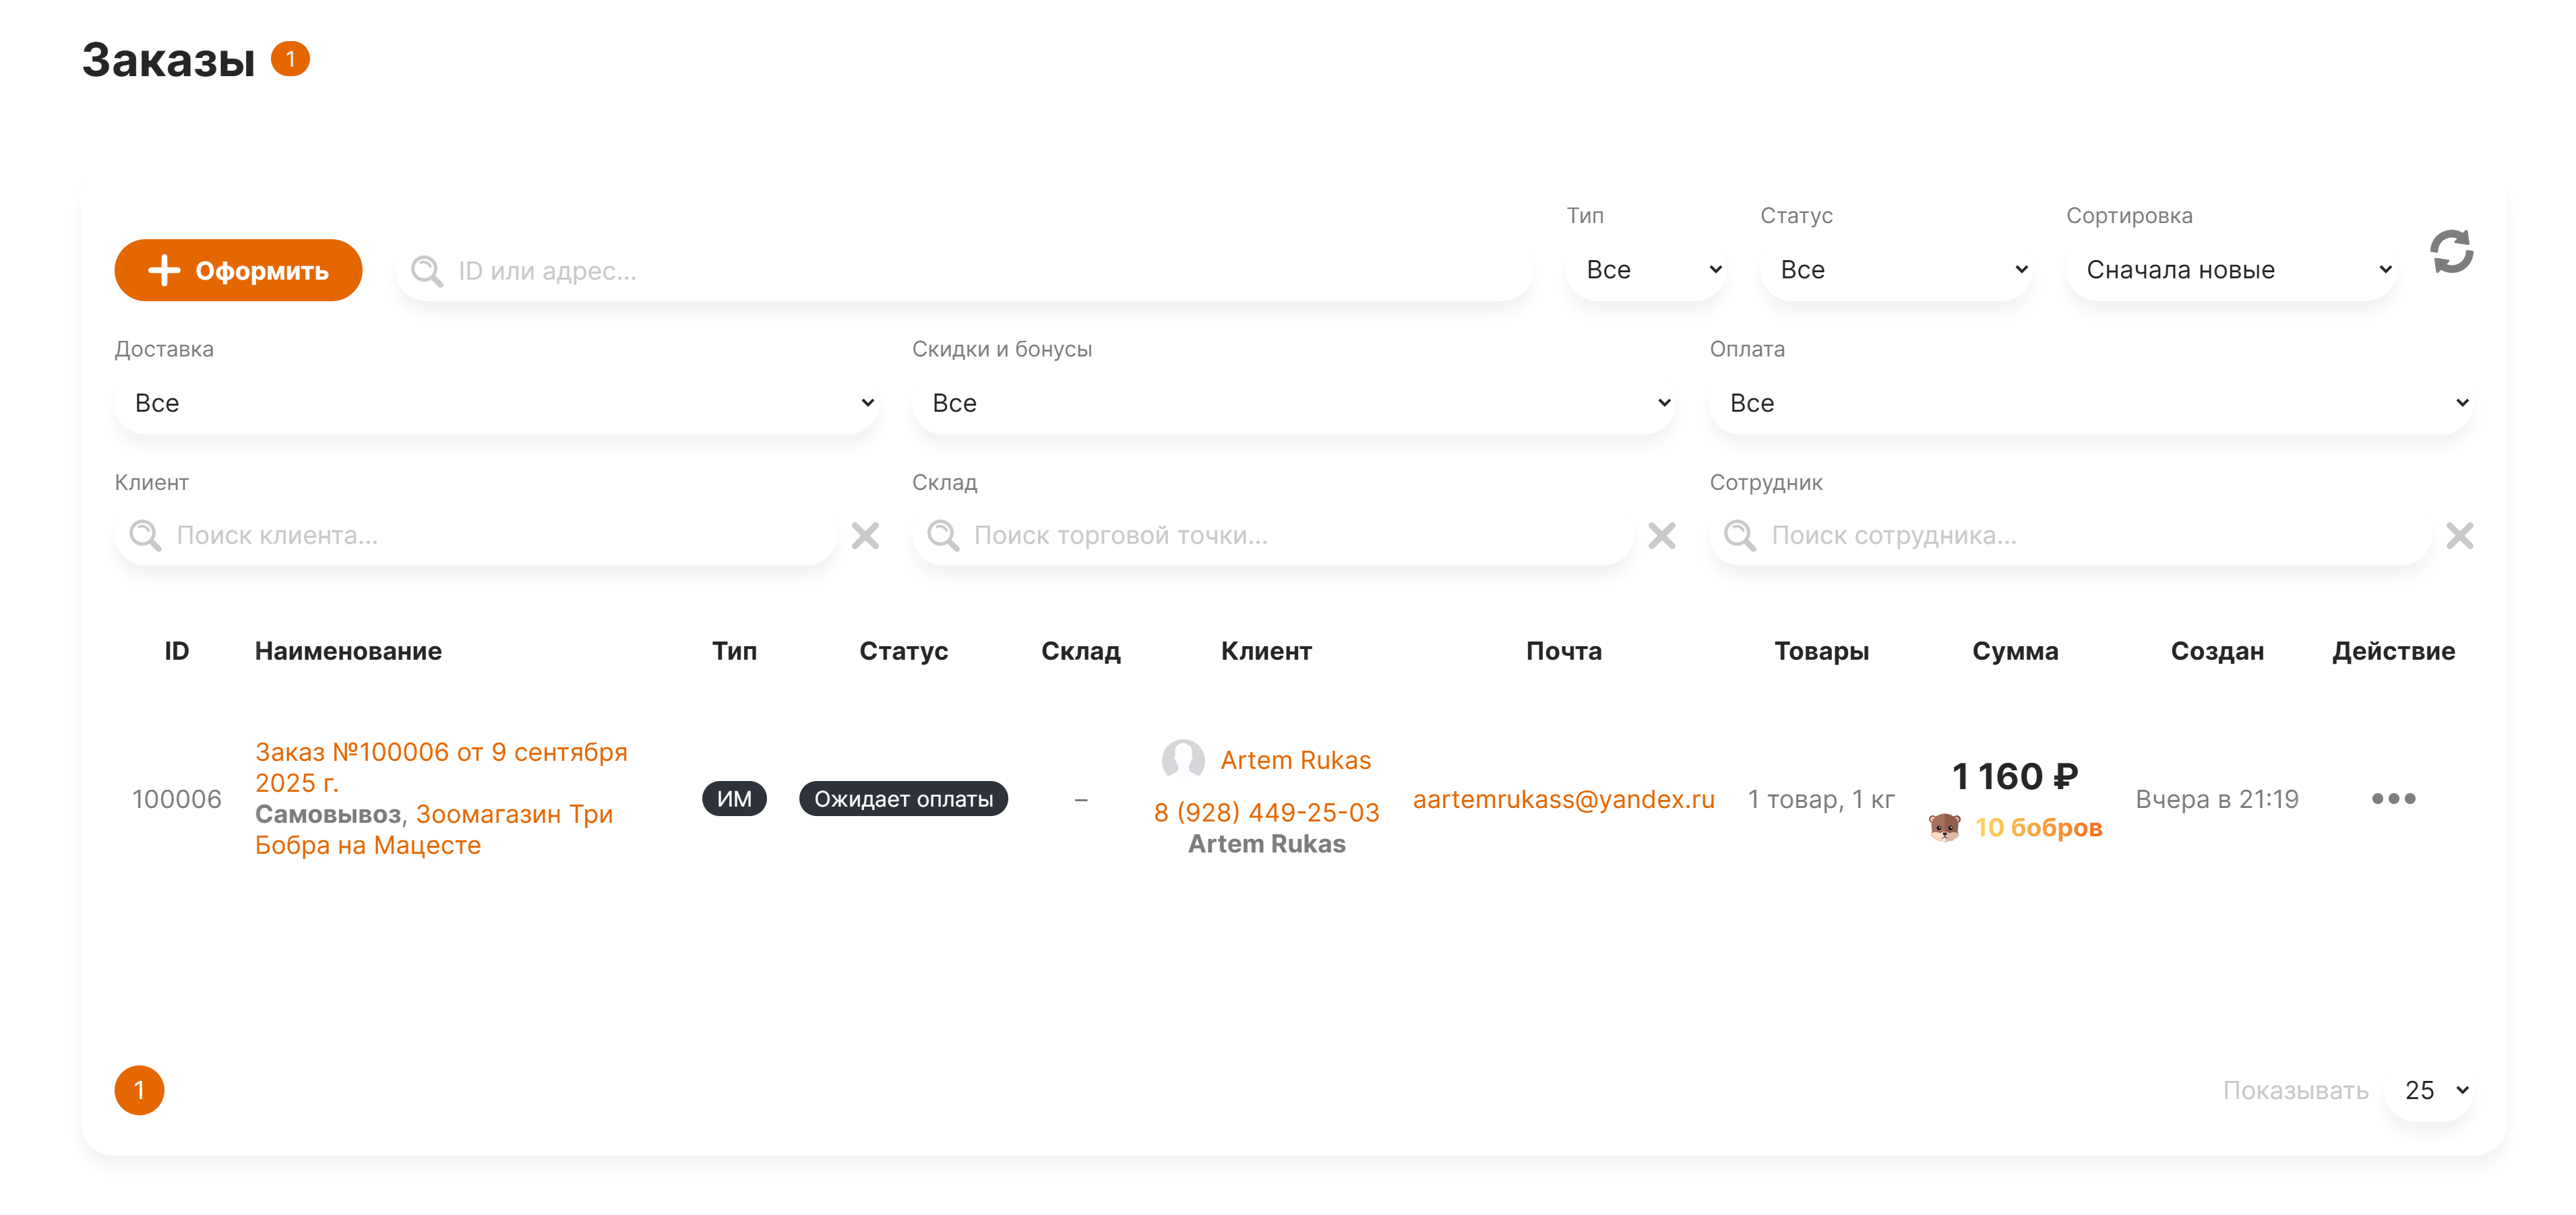Image resolution: width=2576 pixels, height=1215 pixels.
Task: Go to pagination page 1
Action: coord(139,1089)
